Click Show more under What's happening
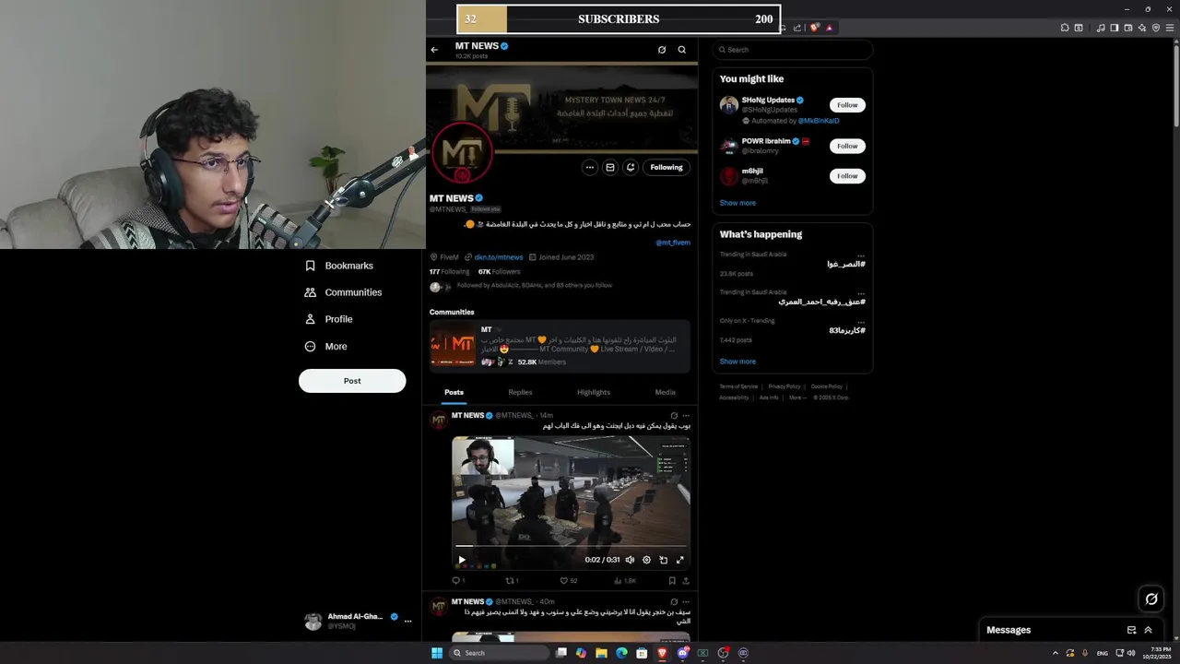The image size is (1180, 664). (x=737, y=362)
